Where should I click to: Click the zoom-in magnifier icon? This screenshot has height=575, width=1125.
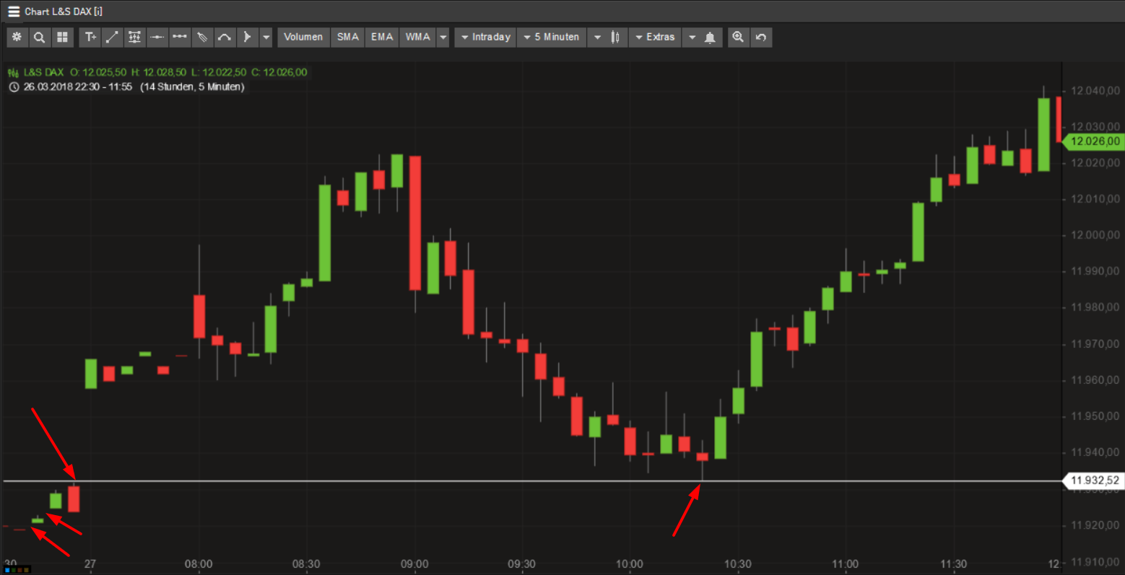point(738,37)
